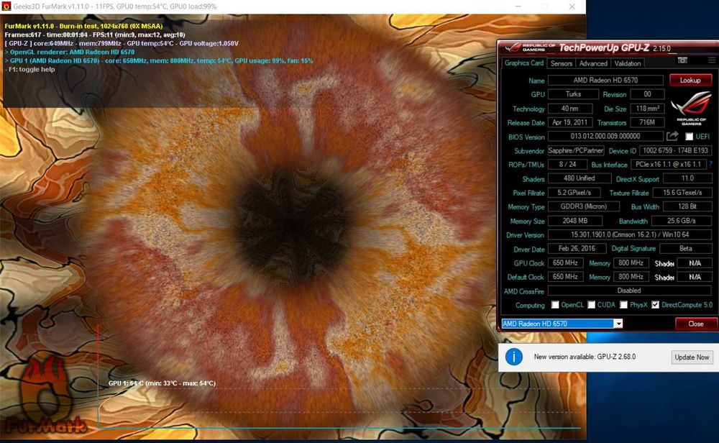Click the Release Date value Apr 19, 2011
This screenshot has height=443, width=719.
coord(570,122)
